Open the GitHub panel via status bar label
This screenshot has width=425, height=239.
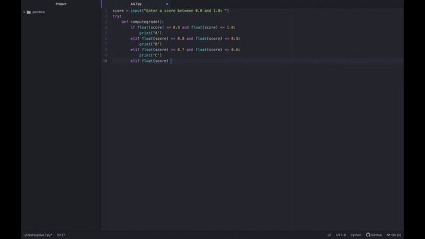pyautogui.click(x=377, y=235)
